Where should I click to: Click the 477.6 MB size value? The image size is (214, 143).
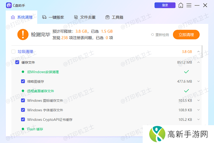pyautogui.click(x=184, y=81)
